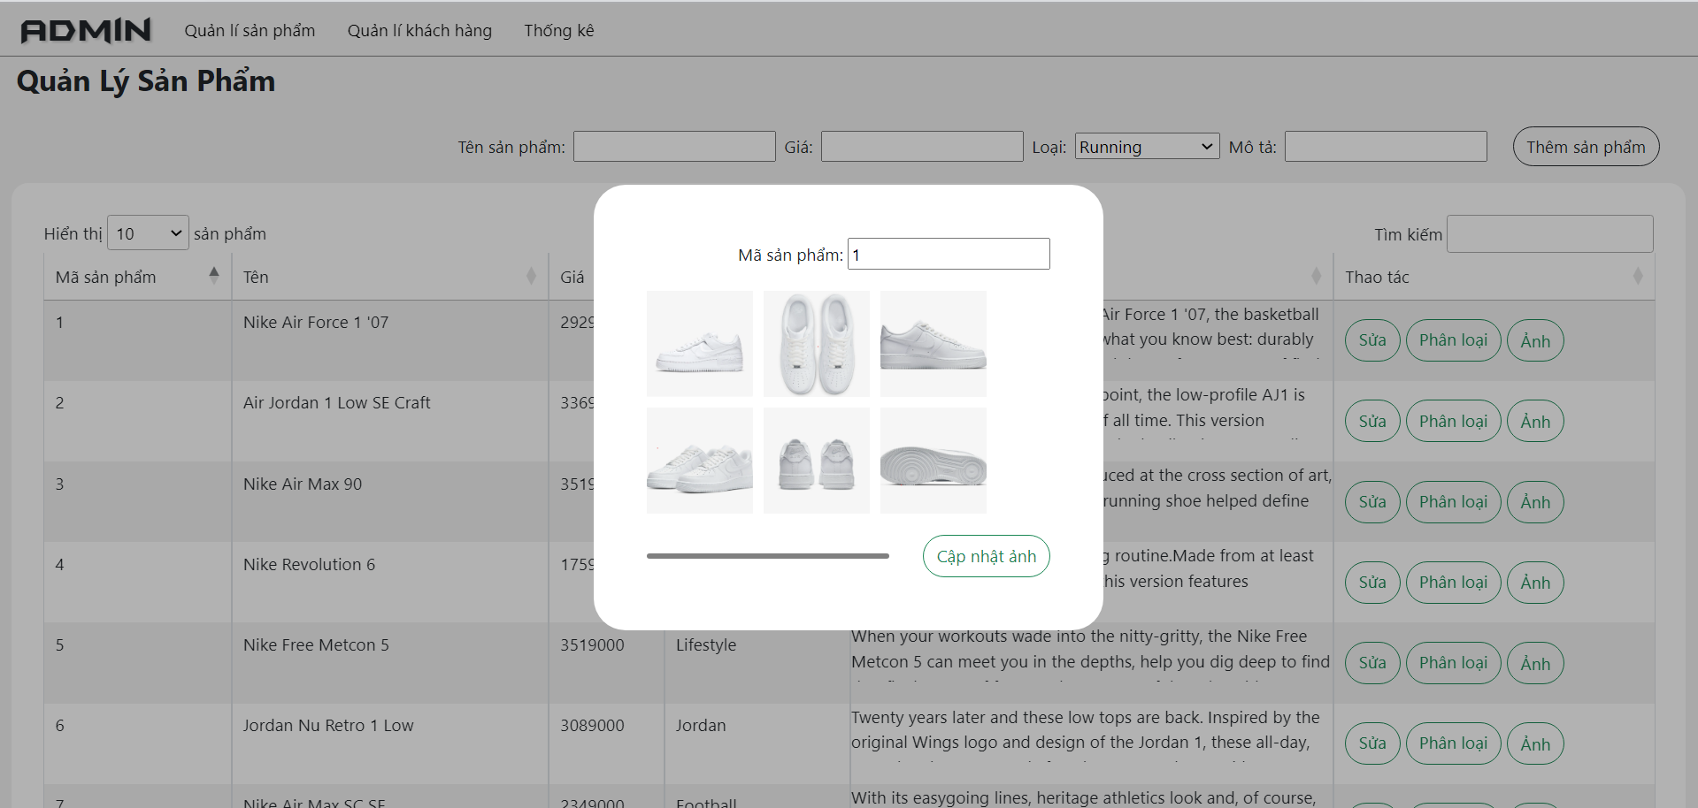1698x808 pixels.
Task: Sort by Mã sản phẩm column
Action: point(137,277)
